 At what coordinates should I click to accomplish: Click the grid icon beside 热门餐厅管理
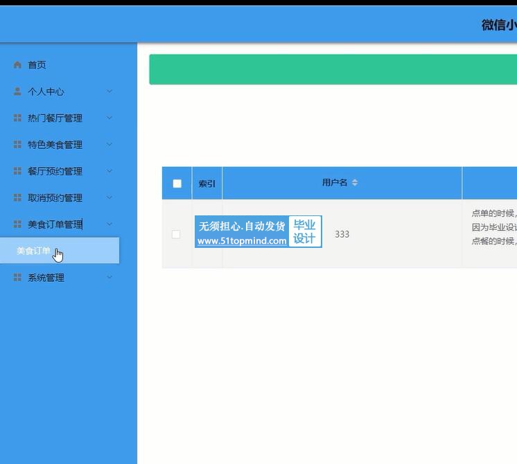[x=18, y=118]
